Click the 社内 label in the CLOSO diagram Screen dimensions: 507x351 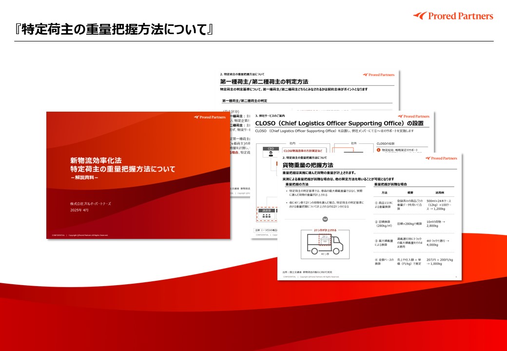point(292,143)
